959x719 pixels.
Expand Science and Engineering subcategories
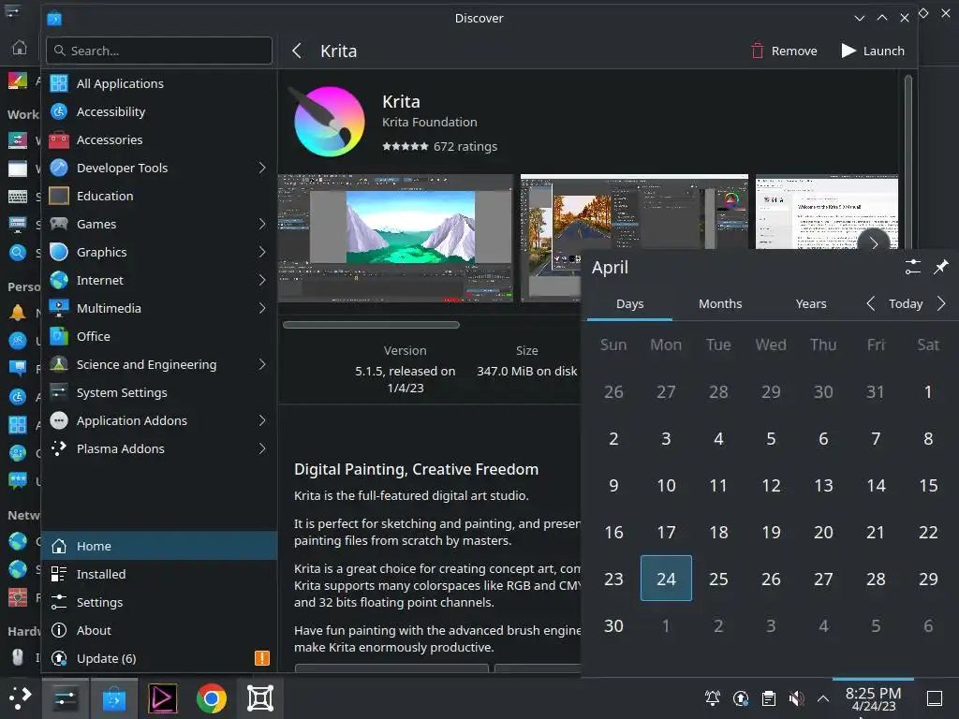262,364
